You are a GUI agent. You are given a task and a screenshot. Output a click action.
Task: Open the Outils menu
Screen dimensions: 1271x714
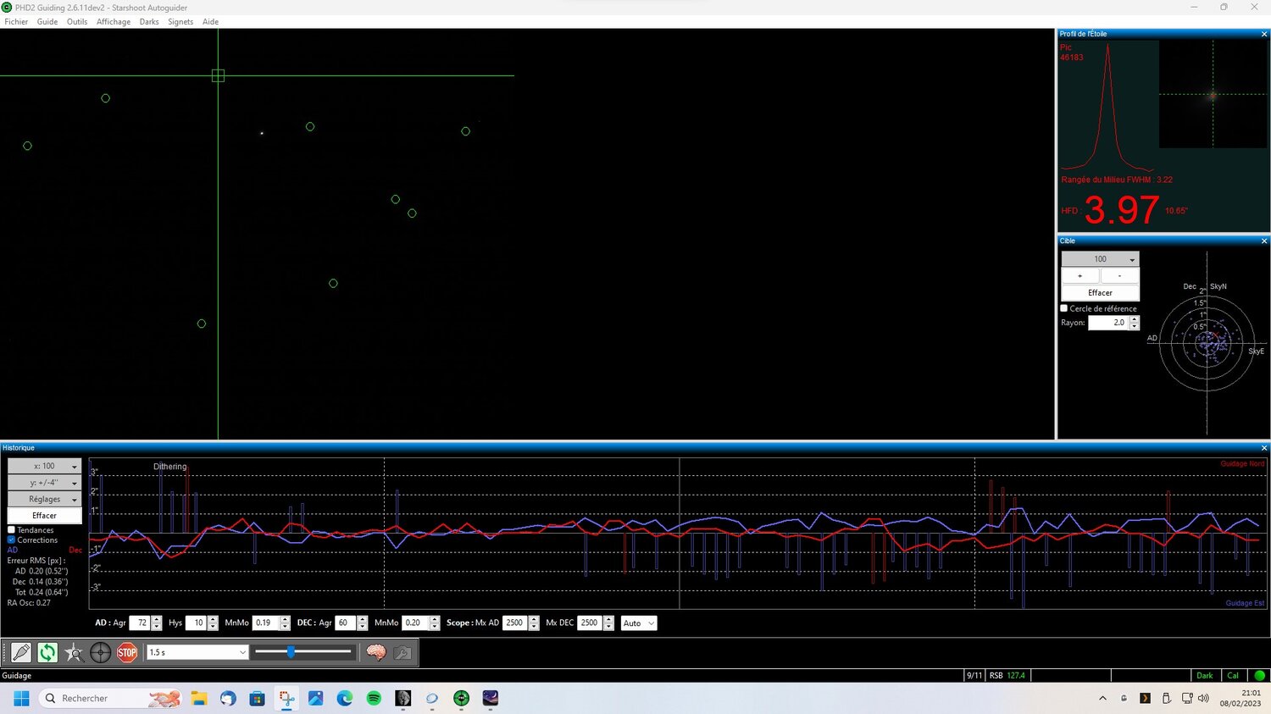77,22
